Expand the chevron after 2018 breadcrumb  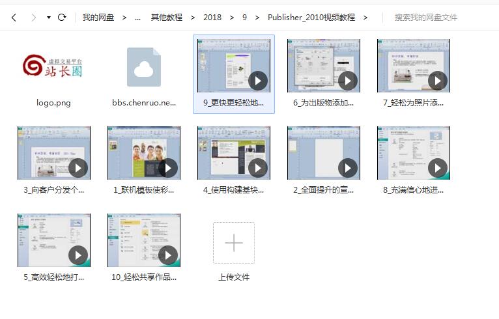[232, 18]
